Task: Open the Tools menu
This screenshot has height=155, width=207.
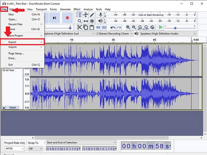Action: click(99, 9)
